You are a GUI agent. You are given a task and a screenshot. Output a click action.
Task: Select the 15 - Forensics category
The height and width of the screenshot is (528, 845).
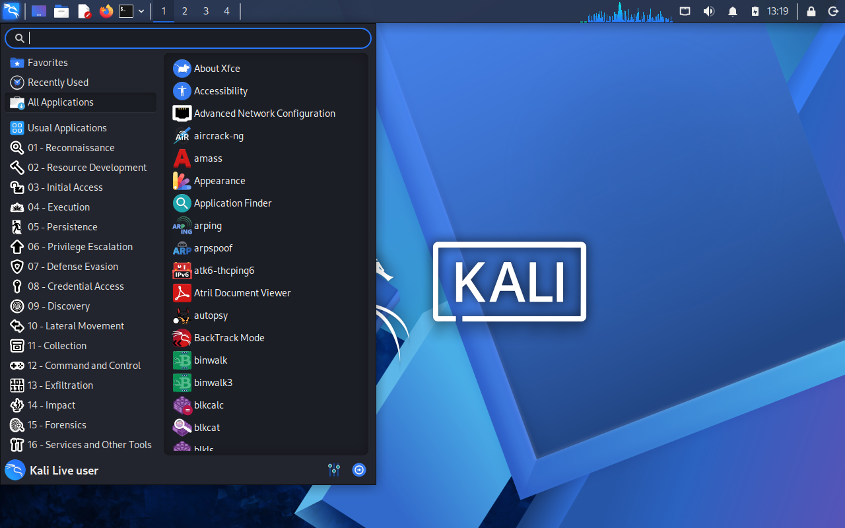coord(81,425)
